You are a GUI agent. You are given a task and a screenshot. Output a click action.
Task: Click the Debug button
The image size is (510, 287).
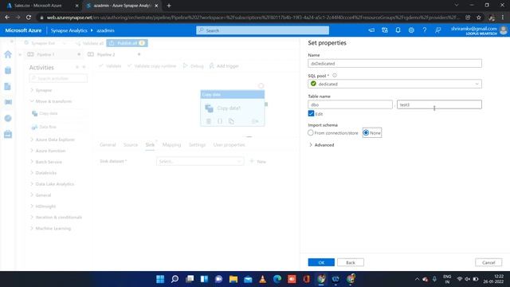pyautogui.click(x=194, y=66)
